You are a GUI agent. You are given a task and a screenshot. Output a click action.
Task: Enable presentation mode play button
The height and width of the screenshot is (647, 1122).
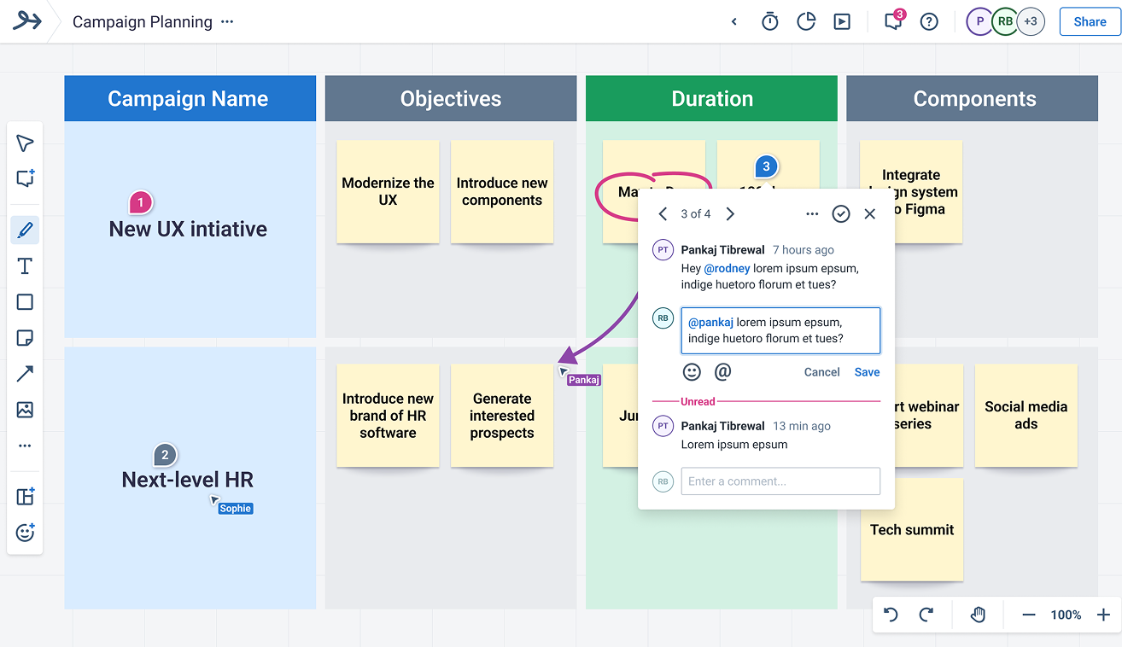click(x=842, y=22)
